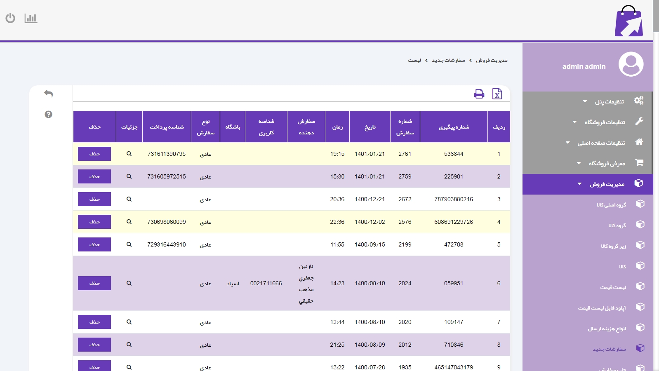
Task: Export the order list to Excel
Action: (x=497, y=94)
